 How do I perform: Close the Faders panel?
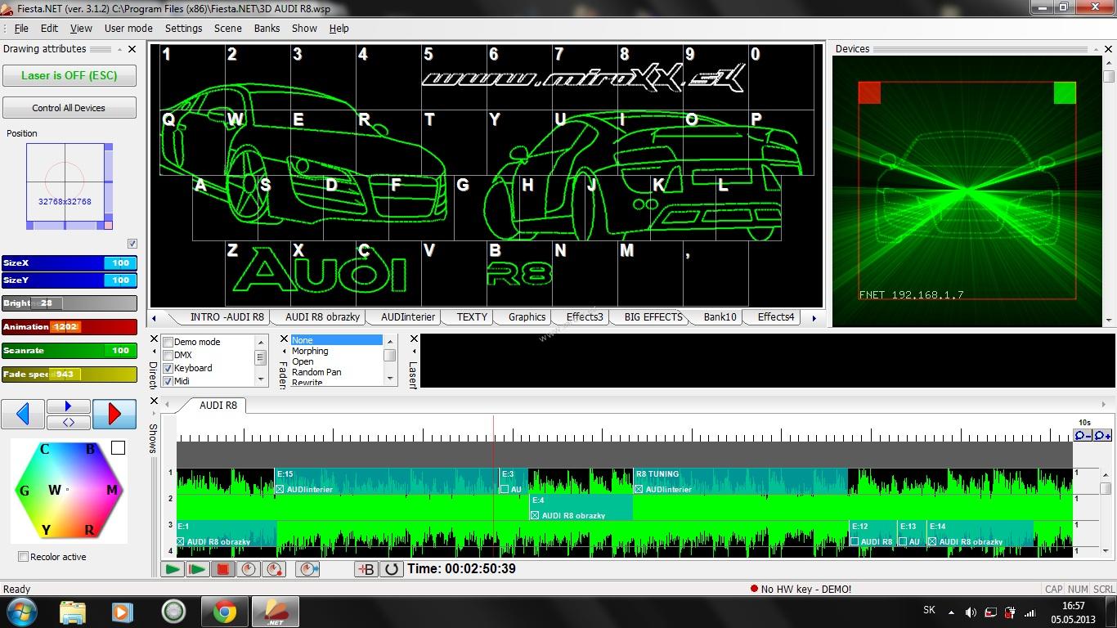pos(285,339)
